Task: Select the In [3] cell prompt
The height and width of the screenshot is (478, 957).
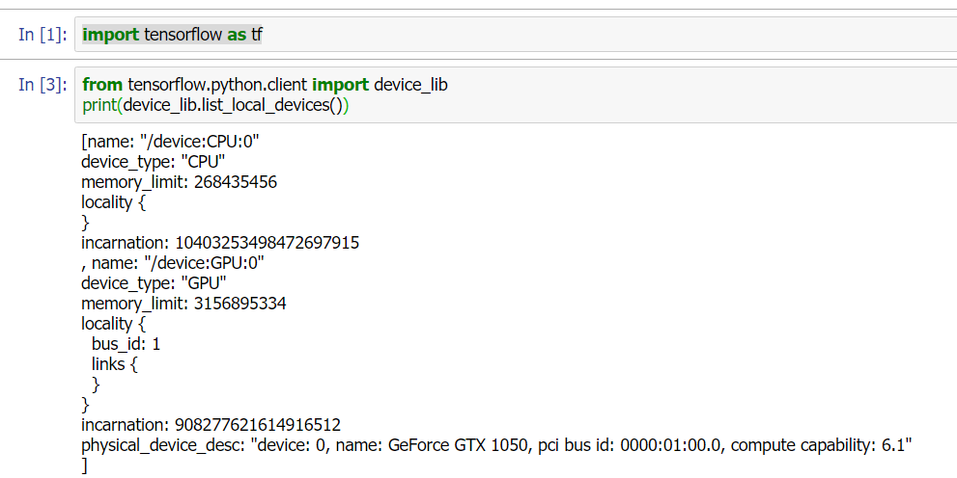Action: 42,85
